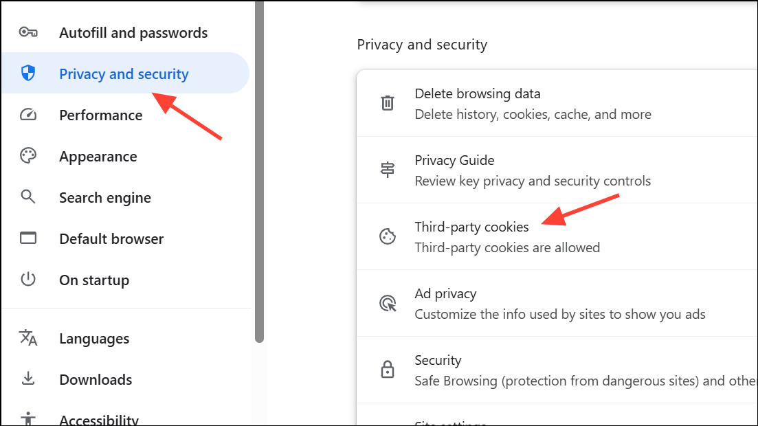
Task: Open the Third-party cookies settings row
Action: pyautogui.click(x=557, y=236)
